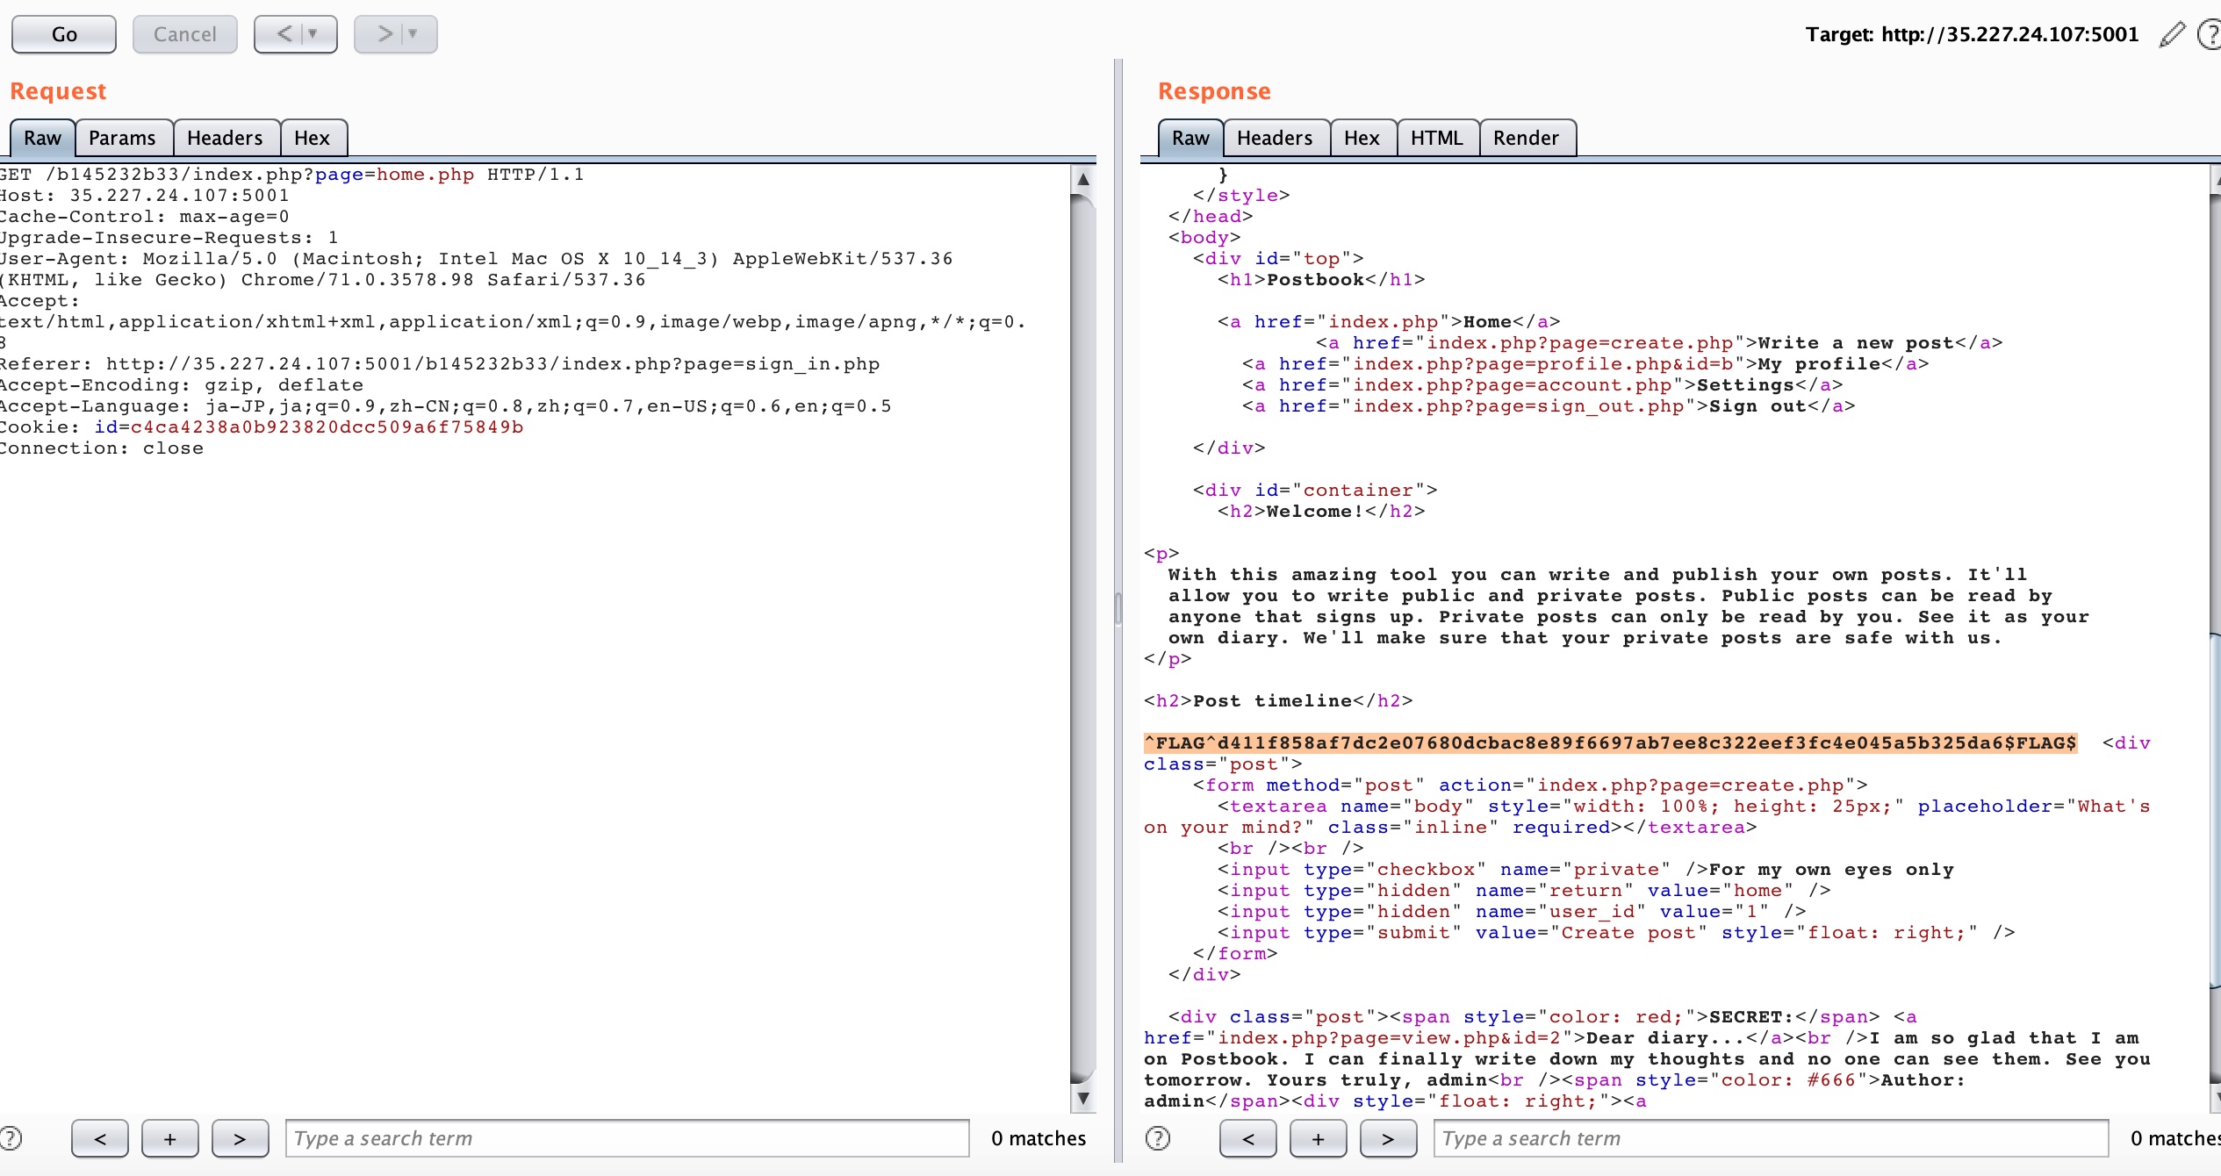This screenshot has height=1176, width=2221.
Task: Click the request pane vertical scrollbar thumb
Action: (1082, 639)
